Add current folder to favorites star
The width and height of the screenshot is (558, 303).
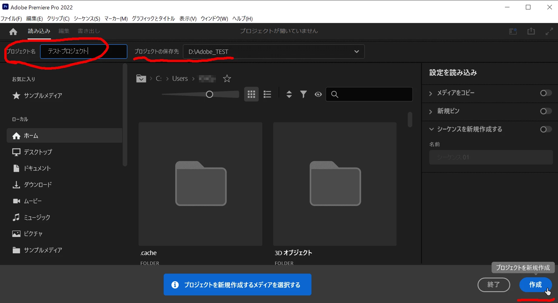pos(227,79)
